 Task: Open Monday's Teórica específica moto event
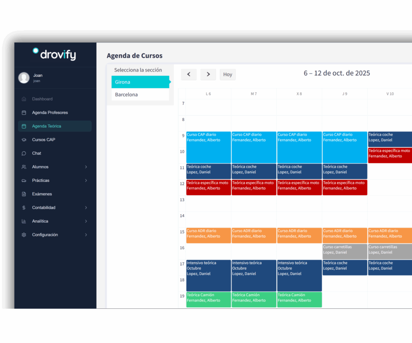(x=209, y=187)
